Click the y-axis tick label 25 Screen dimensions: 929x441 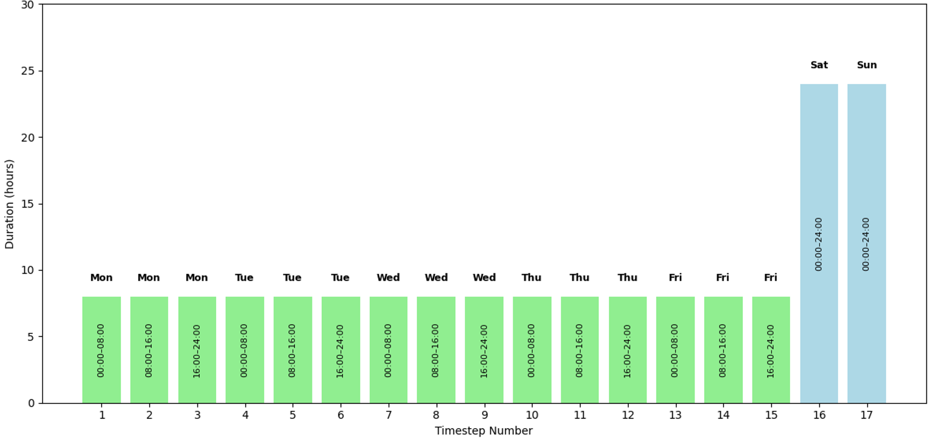28,71
